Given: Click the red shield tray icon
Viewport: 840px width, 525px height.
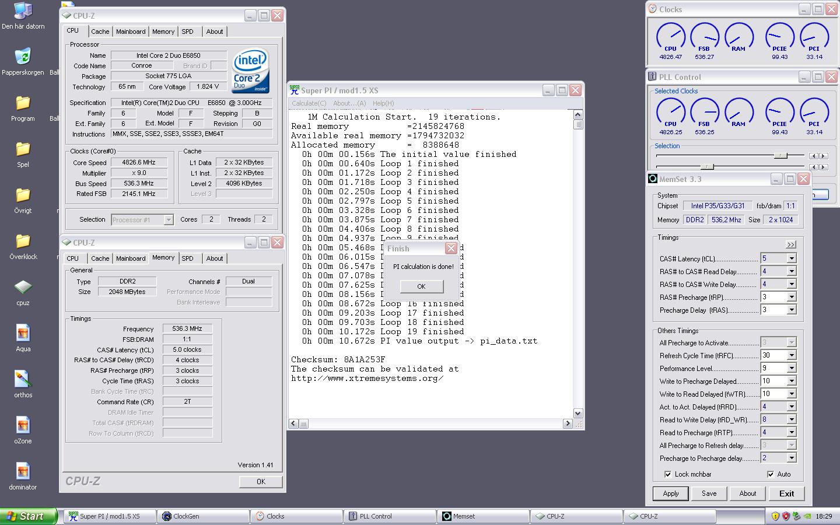Looking at the screenshot, I should tap(785, 516).
